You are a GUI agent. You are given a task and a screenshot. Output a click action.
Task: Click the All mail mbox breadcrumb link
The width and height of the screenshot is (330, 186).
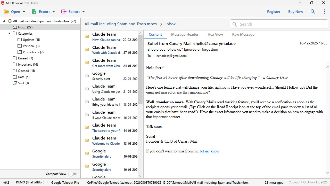tap(121, 24)
